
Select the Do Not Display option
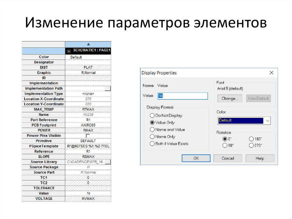(152, 115)
